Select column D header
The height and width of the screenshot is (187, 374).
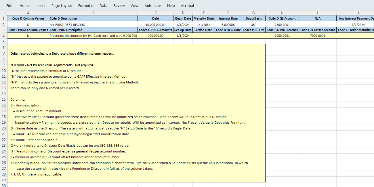coord(183,13)
